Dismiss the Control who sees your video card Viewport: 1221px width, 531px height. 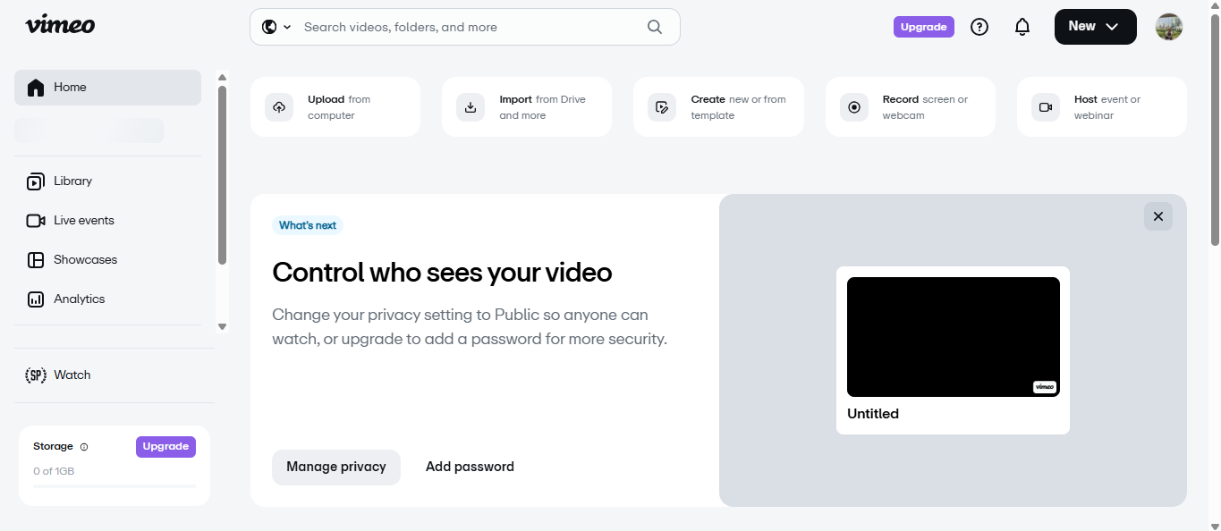(1157, 216)
